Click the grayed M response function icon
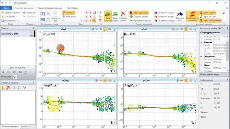230x129 pixels. coord(48,14)
